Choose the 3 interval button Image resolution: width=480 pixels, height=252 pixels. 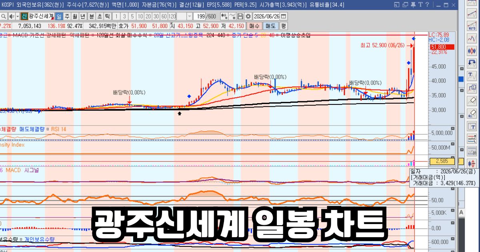click(x=124, y=16)
